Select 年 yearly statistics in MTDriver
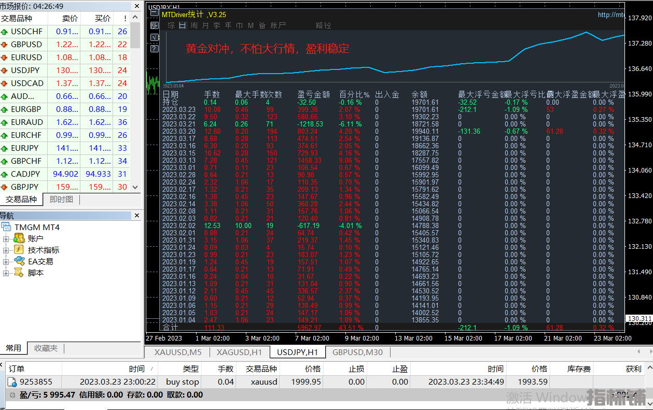The width and height of the screenshot is (653, 410). (x=228, y=25)
